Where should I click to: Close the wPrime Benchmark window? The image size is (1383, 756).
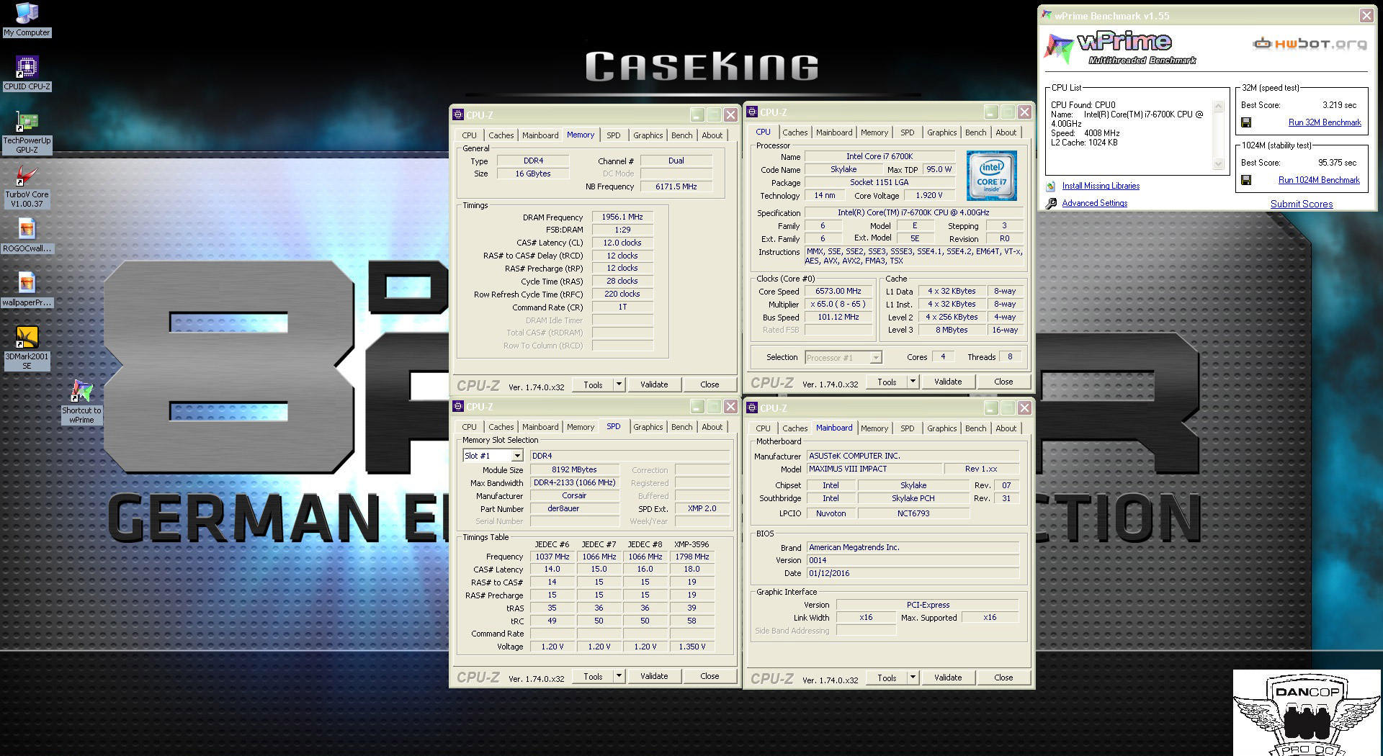[x=1366, y=15]
